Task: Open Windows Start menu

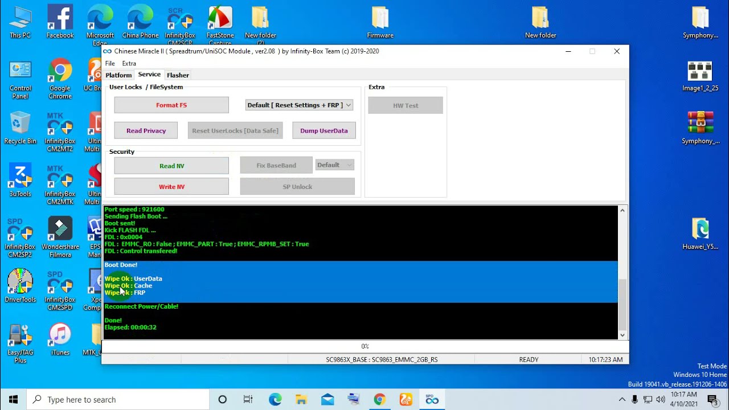Action: (13, 400)
